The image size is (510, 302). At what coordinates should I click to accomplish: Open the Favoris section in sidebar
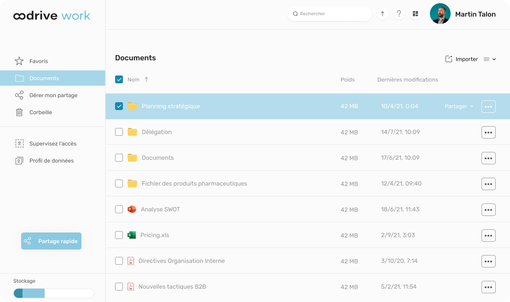[x=38, y=61]
